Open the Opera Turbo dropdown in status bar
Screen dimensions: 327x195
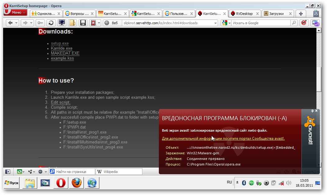[43, 172]
